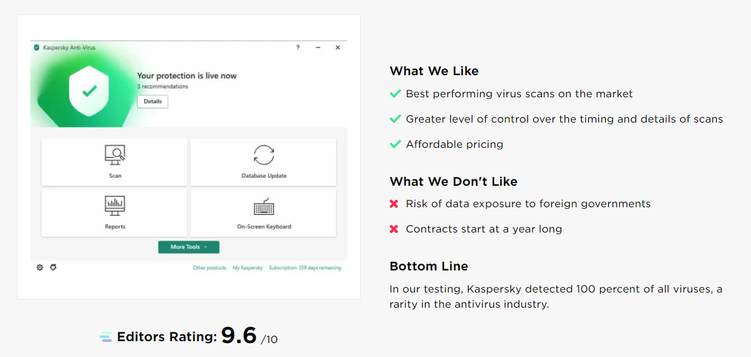Click the Kaspersky shield logo in title bar

(37, 47)
